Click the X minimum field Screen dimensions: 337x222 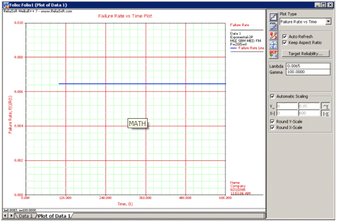coord(287,113)
